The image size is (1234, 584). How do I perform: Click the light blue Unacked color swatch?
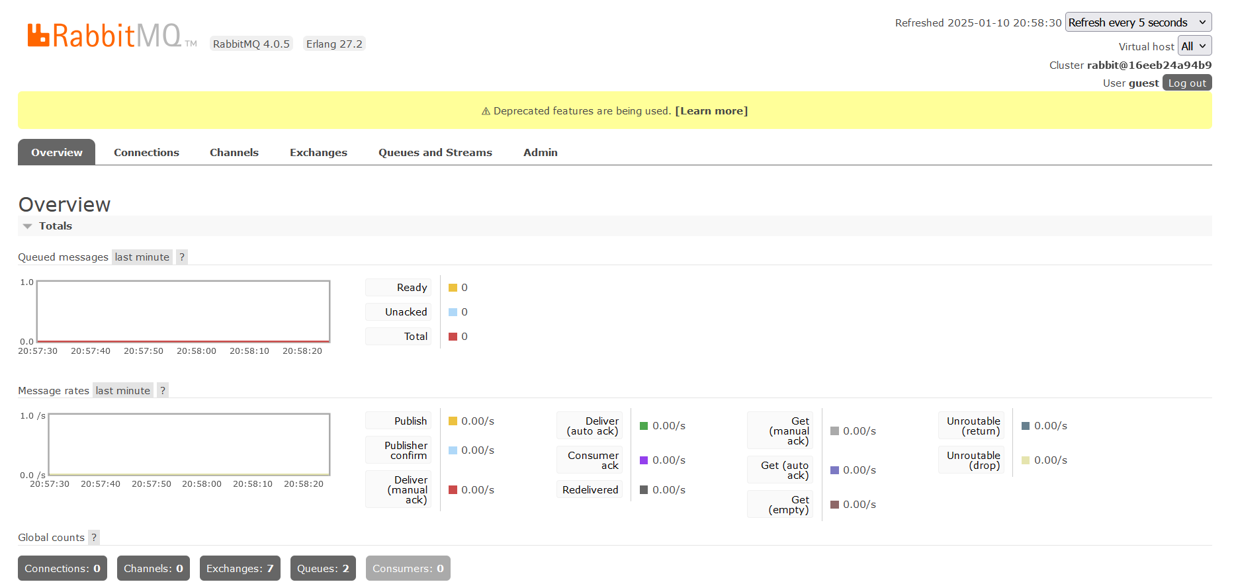453,312
